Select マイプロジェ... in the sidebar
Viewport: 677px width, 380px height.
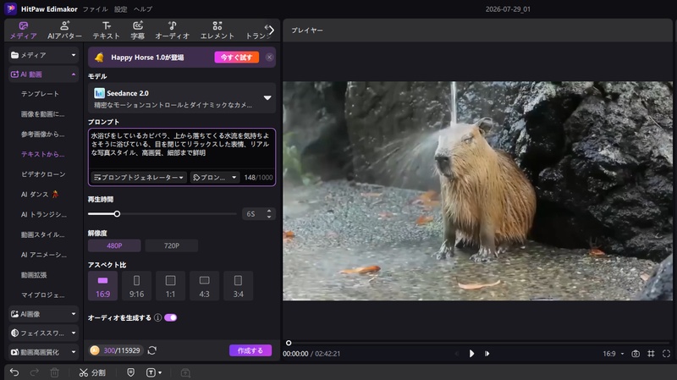click(43, 295)
